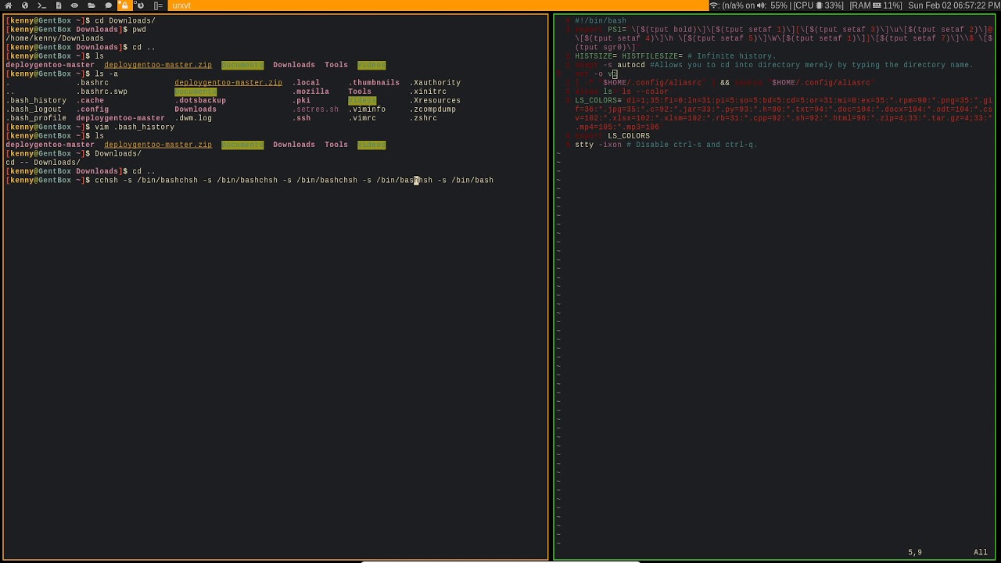Click '.bash_history' in ls -a listing
The width and height of the screenshot is (1001, 563).
tap(36, 100)
